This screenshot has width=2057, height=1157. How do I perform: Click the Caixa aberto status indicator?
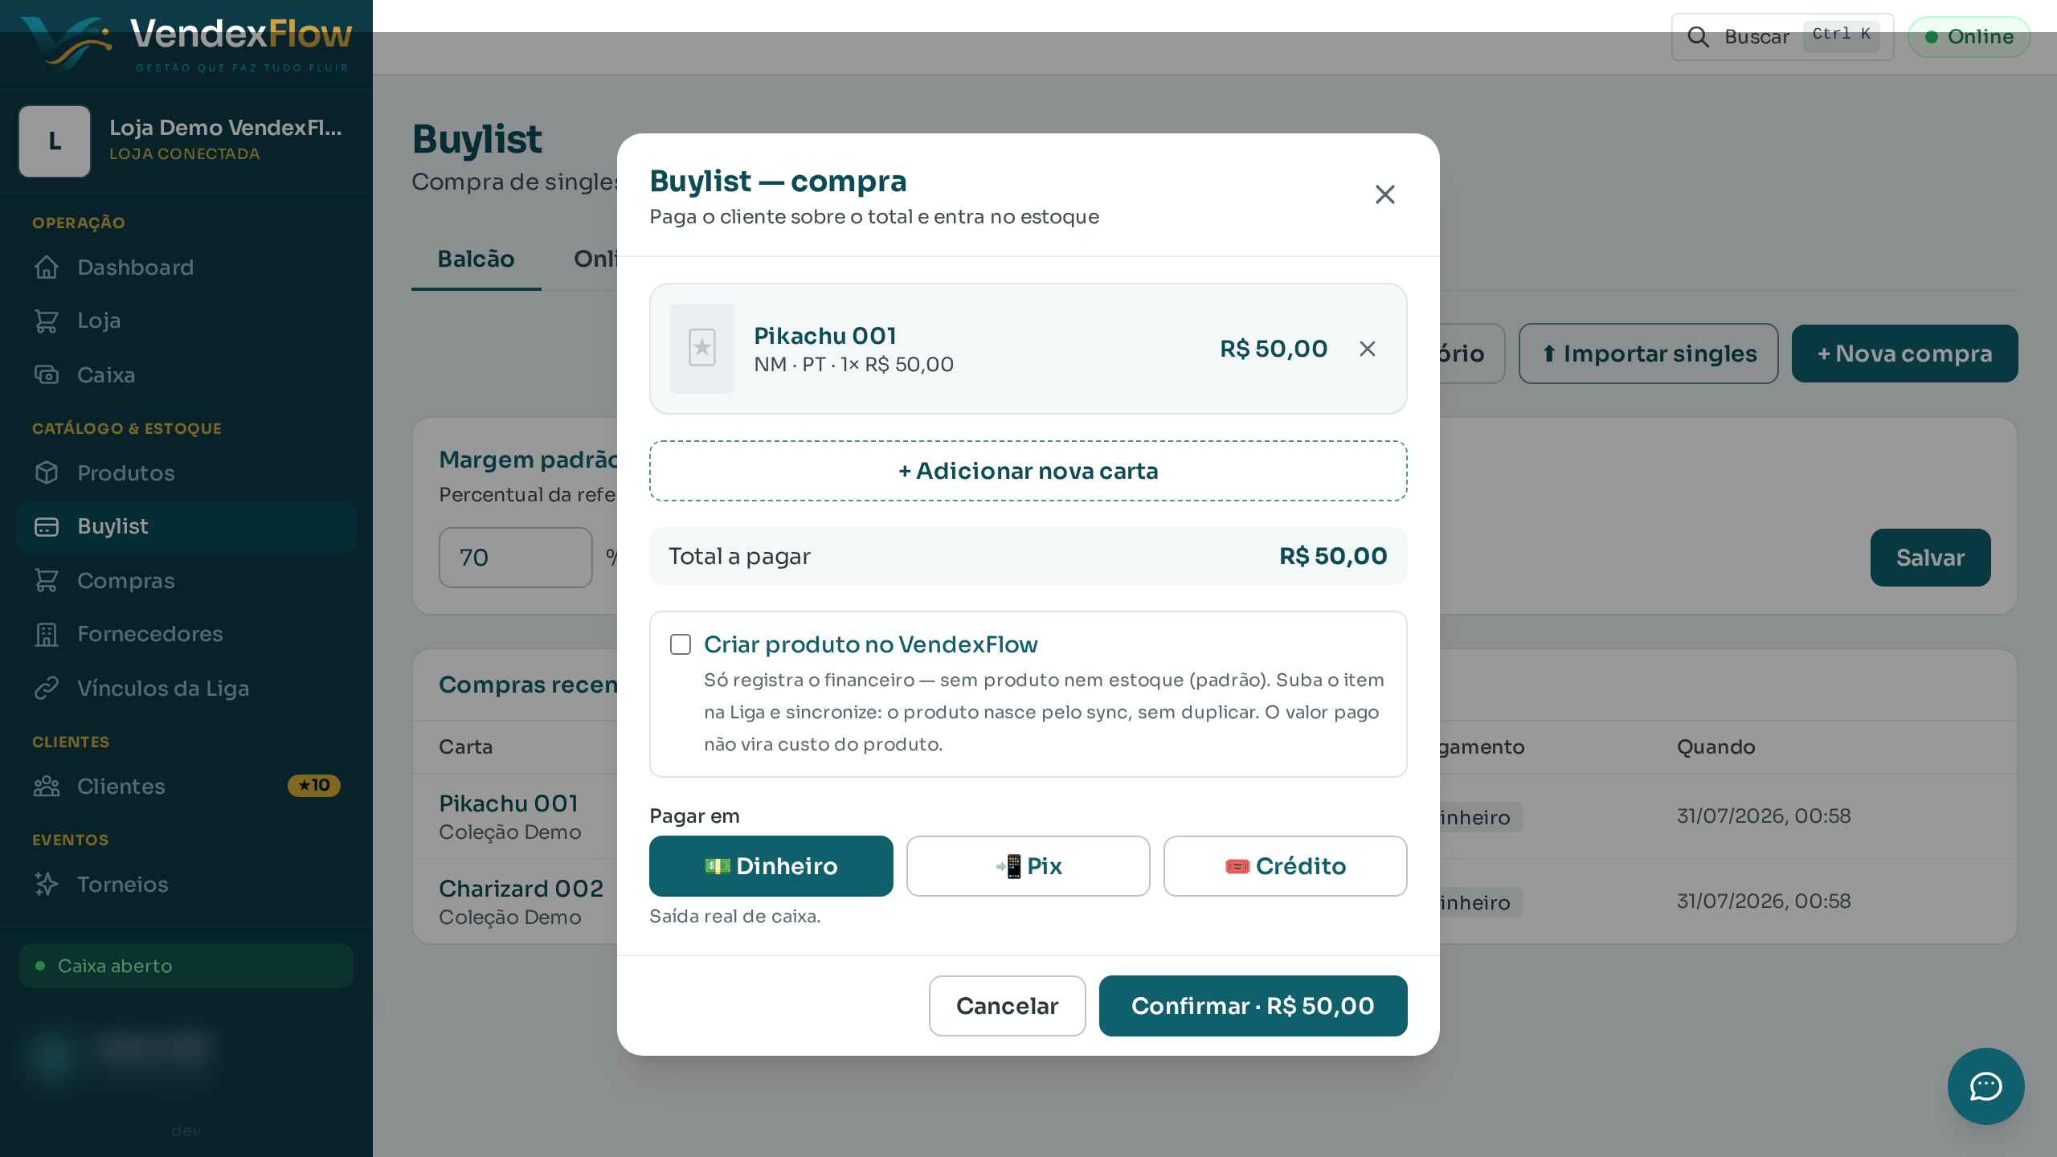186,966
